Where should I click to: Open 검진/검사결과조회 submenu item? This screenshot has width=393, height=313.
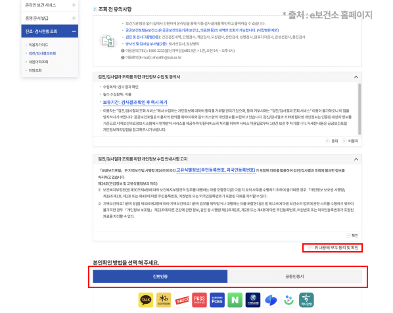(42, 53)
